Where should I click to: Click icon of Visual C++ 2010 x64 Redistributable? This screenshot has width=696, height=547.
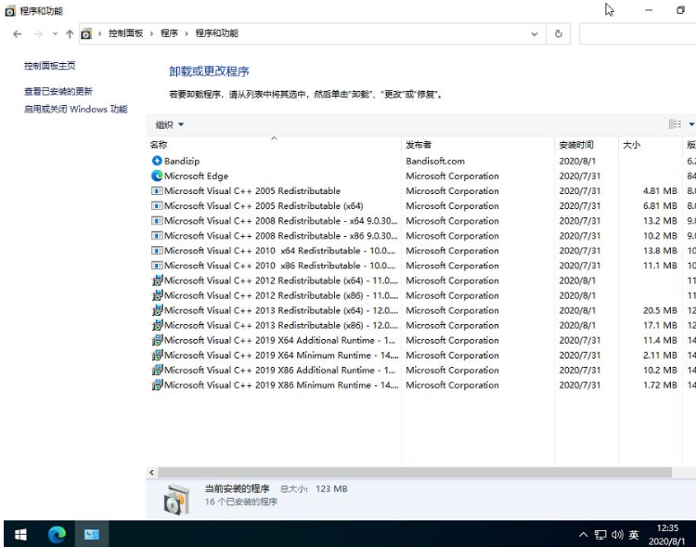pyautogui.click(x=157, y=251)
